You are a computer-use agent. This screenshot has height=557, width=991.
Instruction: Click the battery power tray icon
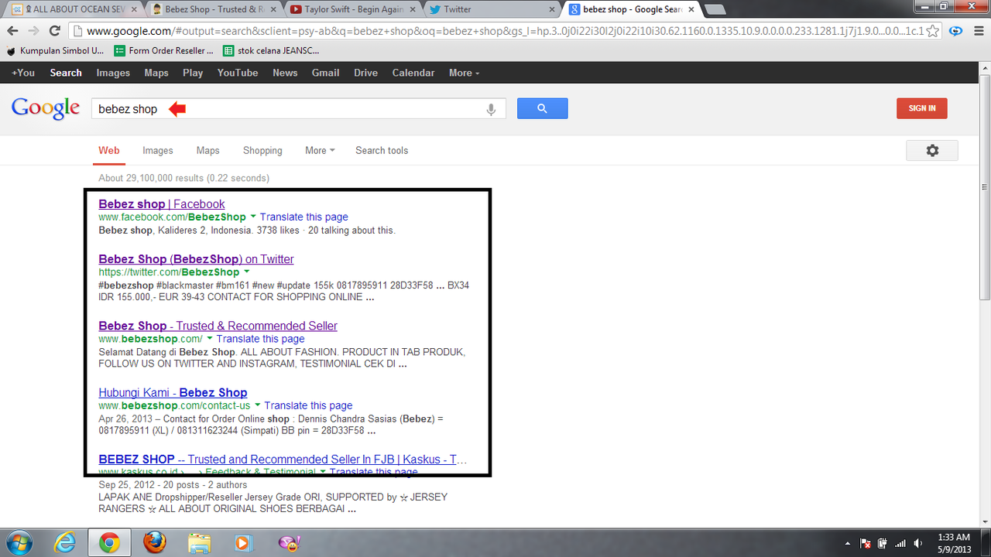(x=883, y=543)
